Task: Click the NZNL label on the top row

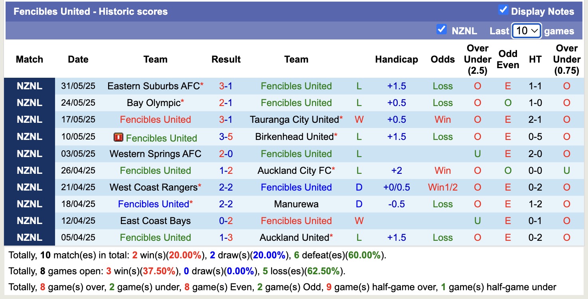Action: tap(30, 86)
